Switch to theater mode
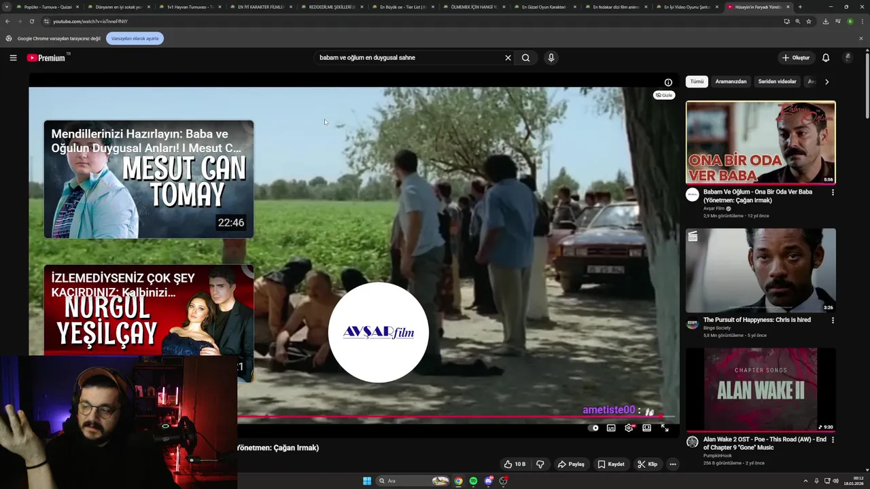The height and width of the screenshot is (489, 870). 646,428
